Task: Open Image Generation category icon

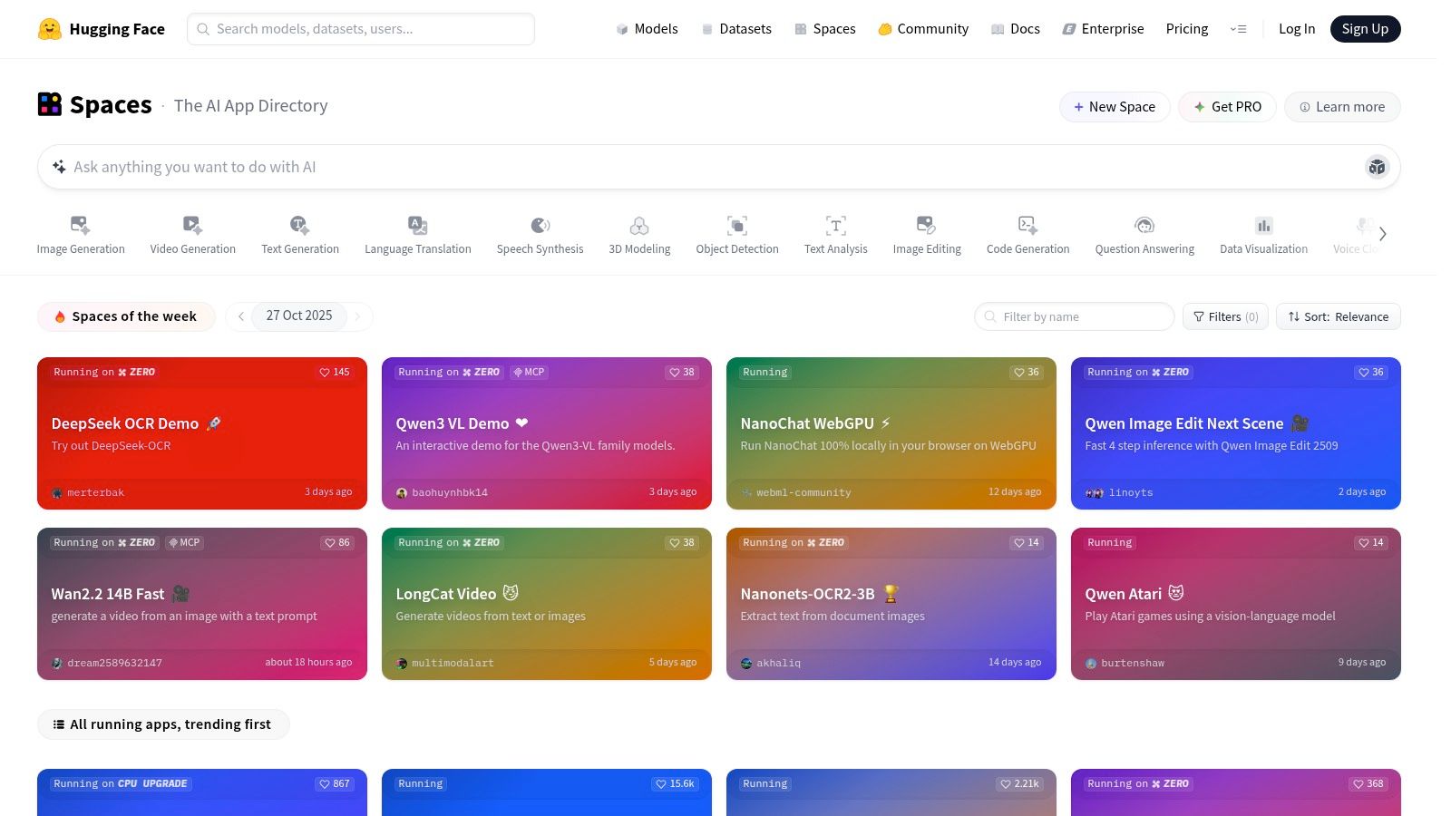Action: coord(81,225)
